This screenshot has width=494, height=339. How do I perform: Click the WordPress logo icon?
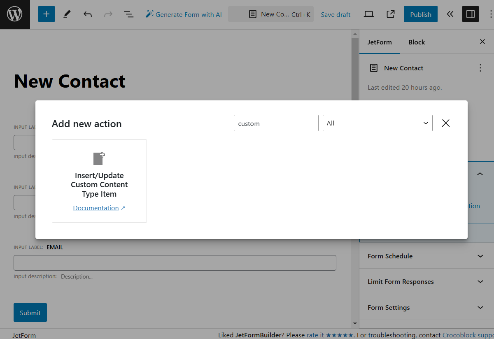coord(15,14)
